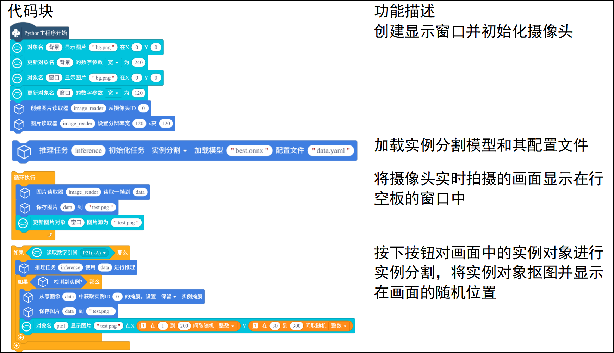
Task: Click the loop arrow icon under 循环执行
Action: click(x=50, y=235)
